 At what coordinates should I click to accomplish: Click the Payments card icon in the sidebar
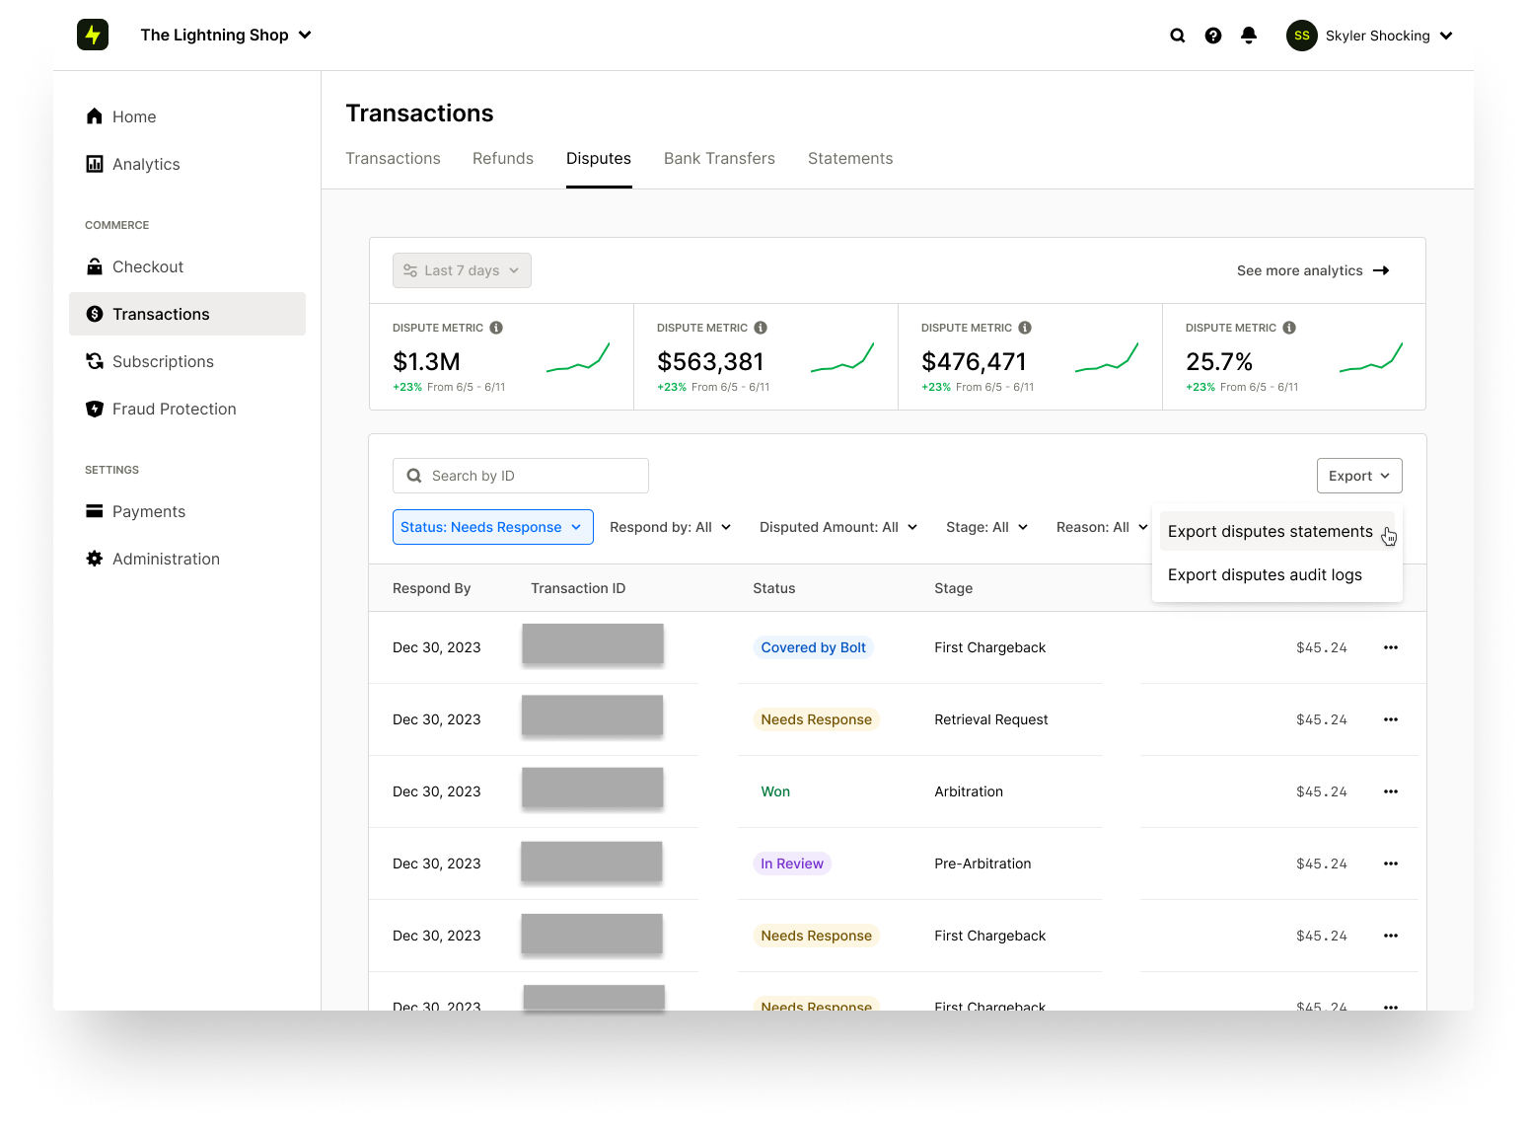coord(95,511)
